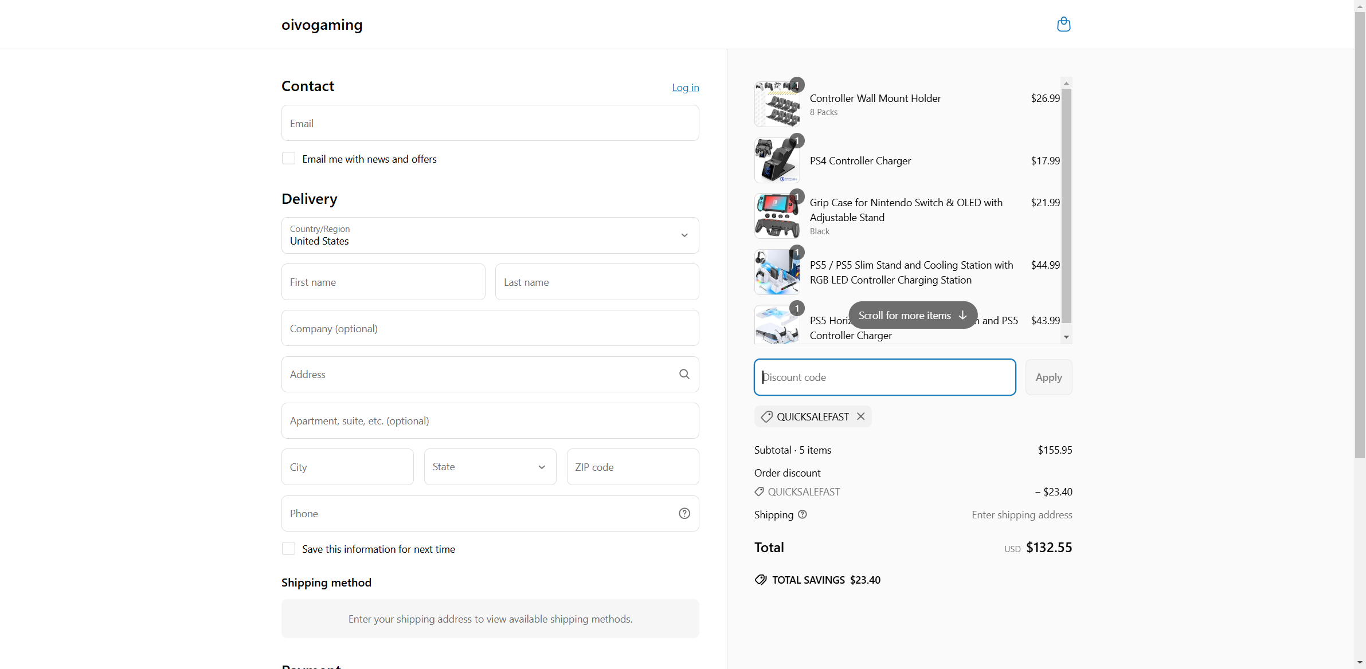
Task: Click the Discount code input field
Action: pos(884,377)
